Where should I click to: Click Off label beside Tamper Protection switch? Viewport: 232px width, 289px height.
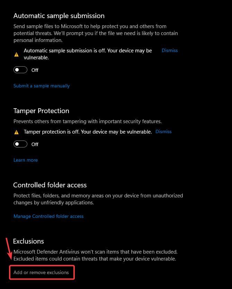tap(35, 144)
